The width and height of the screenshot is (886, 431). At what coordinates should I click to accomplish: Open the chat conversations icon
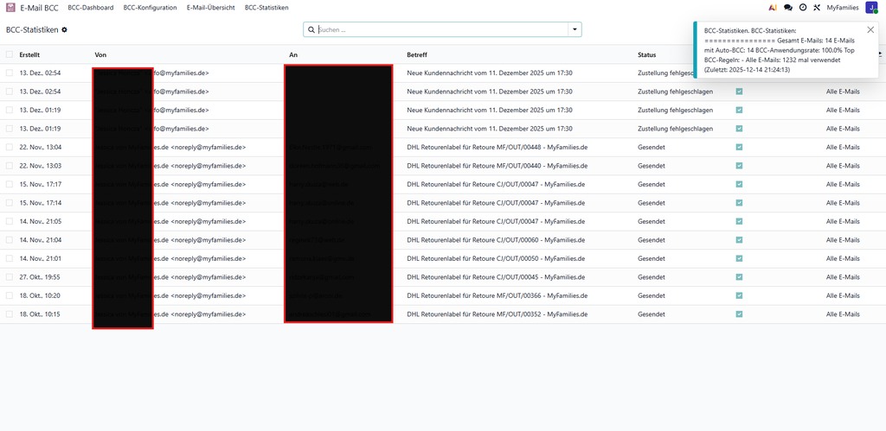[x=787, y=7]
